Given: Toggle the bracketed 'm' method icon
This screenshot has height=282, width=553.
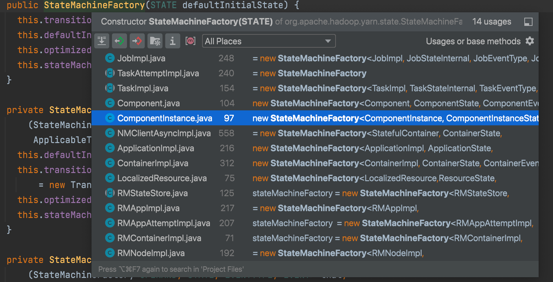Looking at the screenshot, I should pyautogui.click(x=190, y=41).
